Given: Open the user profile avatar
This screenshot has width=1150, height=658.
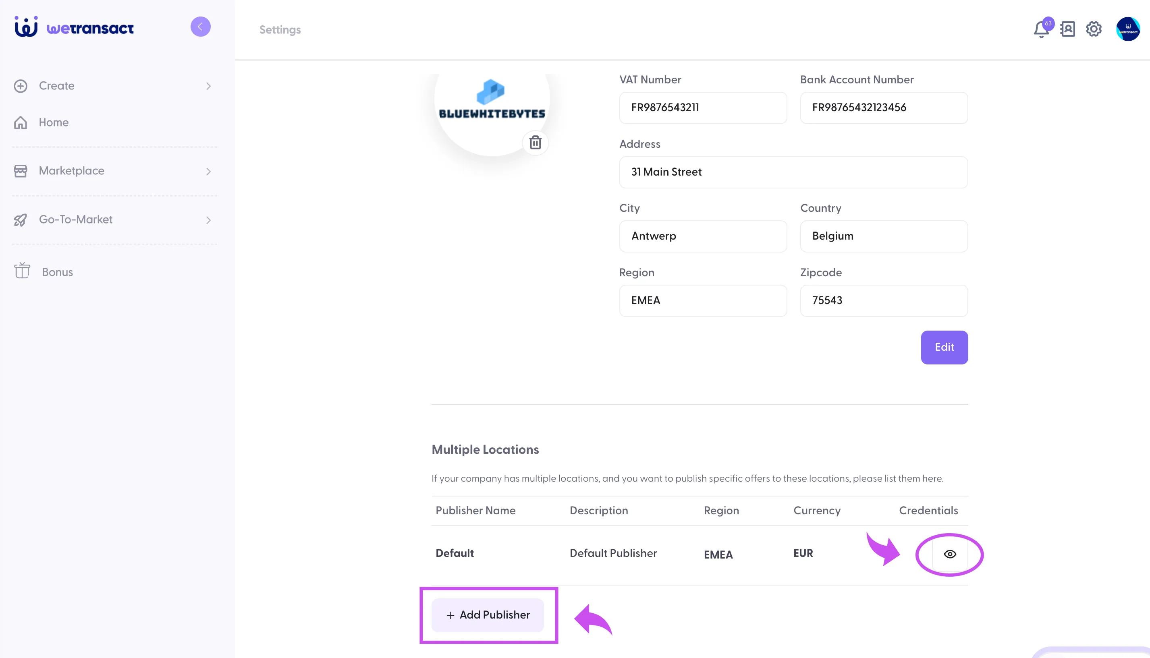Looking at the screenshot, I should [1127, 29].
